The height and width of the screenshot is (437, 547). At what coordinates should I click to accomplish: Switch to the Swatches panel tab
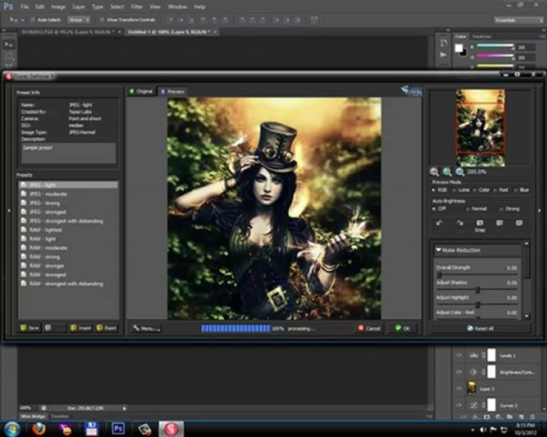[x=482, y=36]
